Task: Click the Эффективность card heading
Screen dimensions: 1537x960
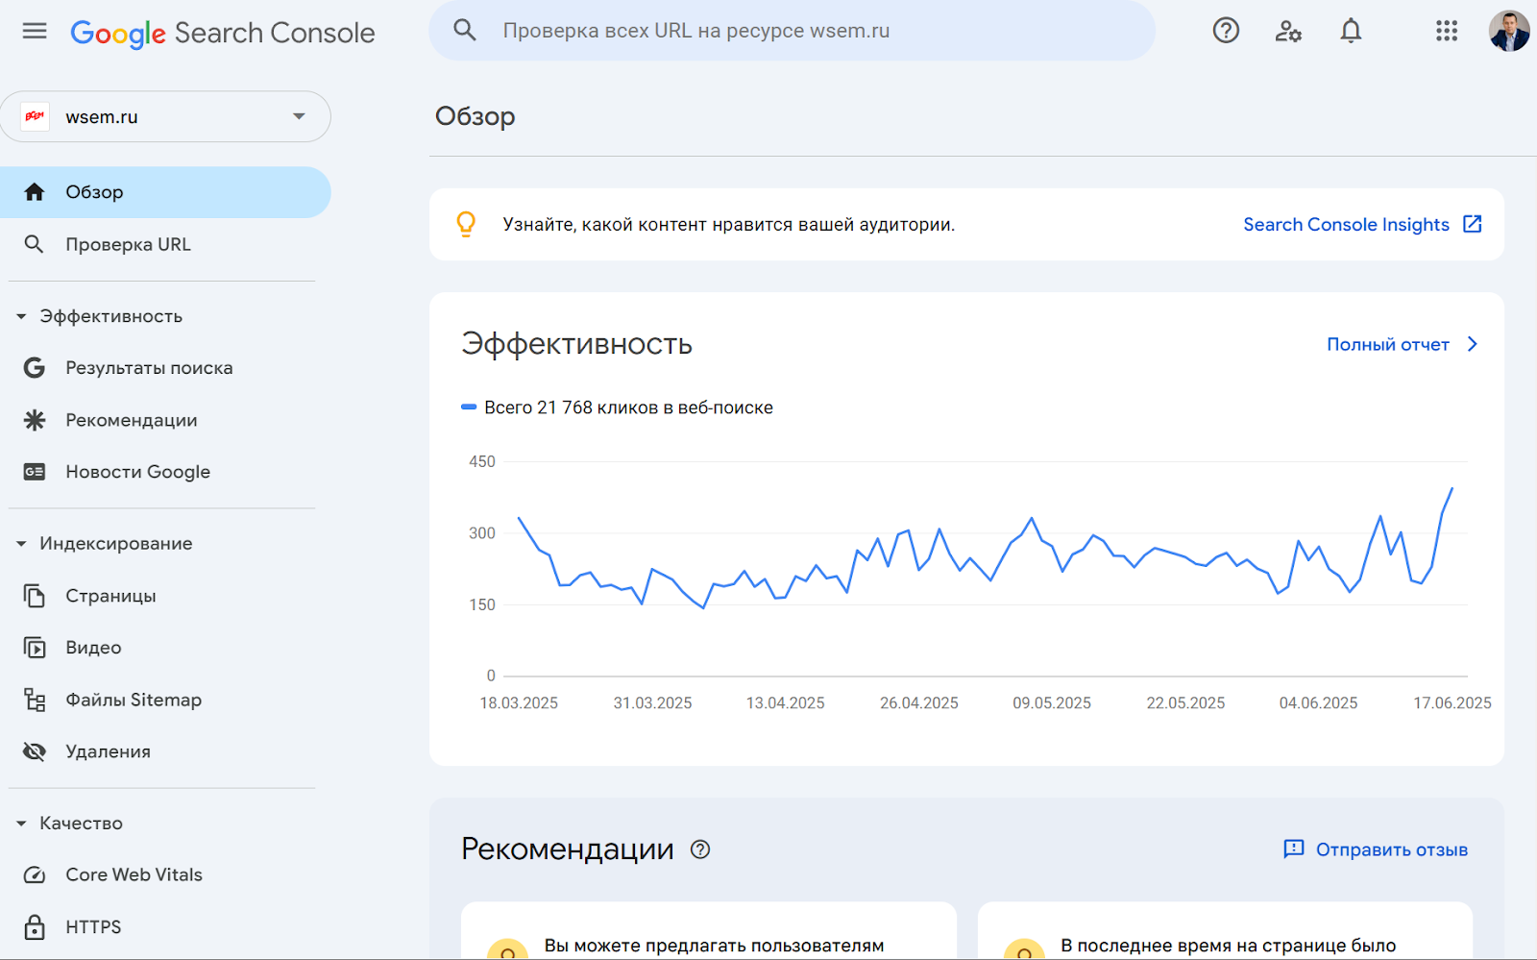Action: click(x=576, y=344)
